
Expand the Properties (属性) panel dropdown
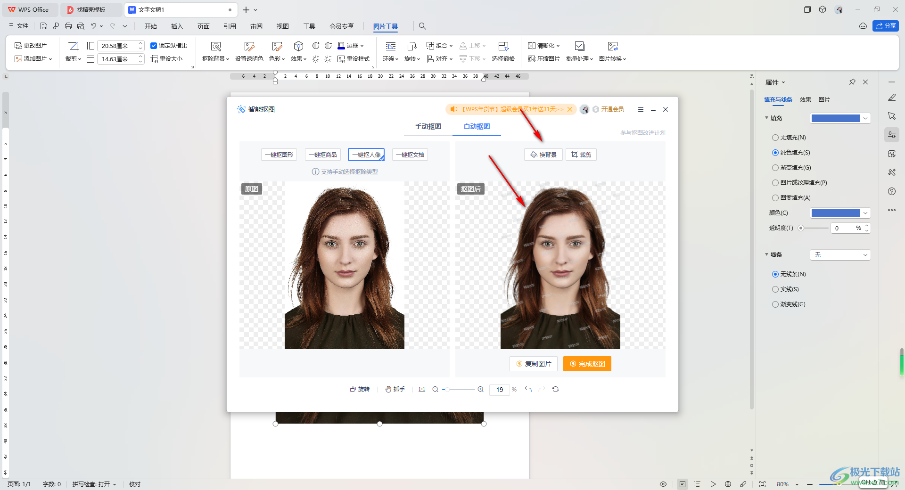point(783,82)
